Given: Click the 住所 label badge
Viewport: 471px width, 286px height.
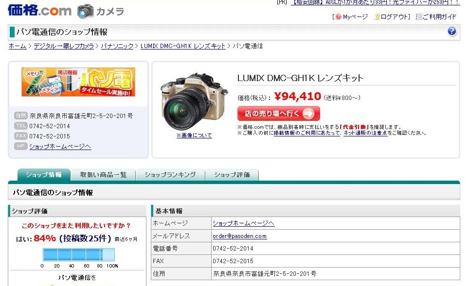Looking at the screenshot, I should pos(21,116).
